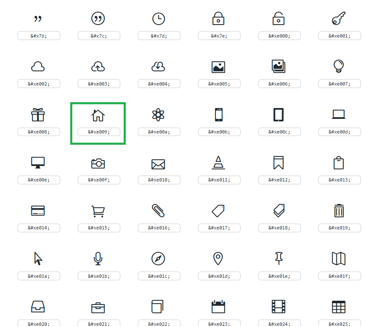Image resolution: width=381 pixels, height=327 pixels.
Task: Click the inbox tray icon
Action: click(x=38, y=307)
